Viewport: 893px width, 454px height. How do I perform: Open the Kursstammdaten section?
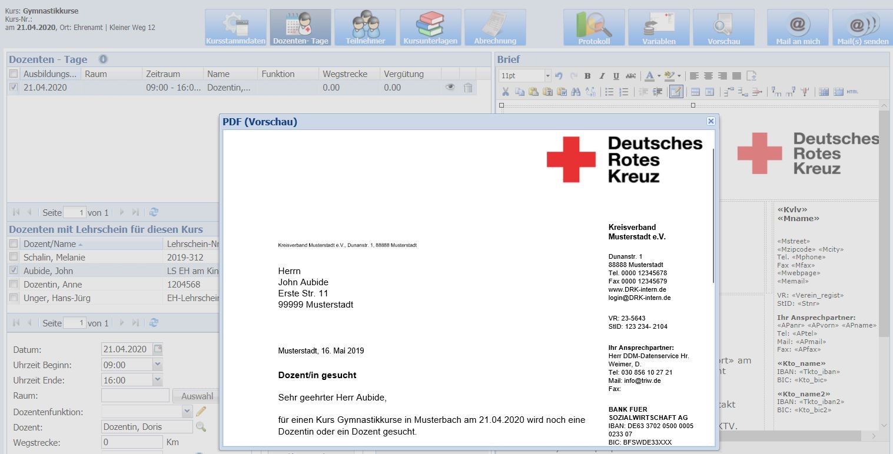235,28
